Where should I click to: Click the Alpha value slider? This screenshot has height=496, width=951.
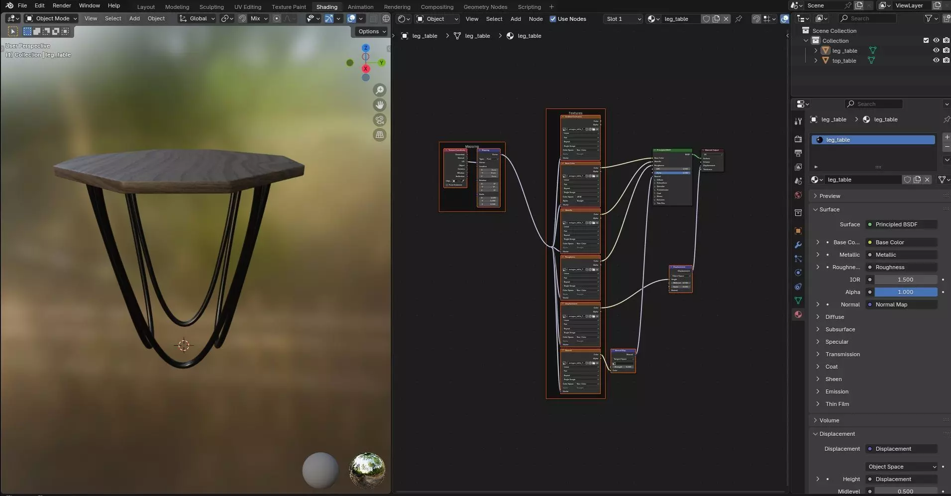(905, 292)
